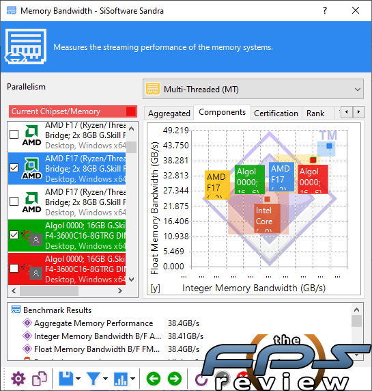This screenshot has height=391, width=372.
Task: Uncheck the green Algol 0000 entry
Action: [14, 235]
